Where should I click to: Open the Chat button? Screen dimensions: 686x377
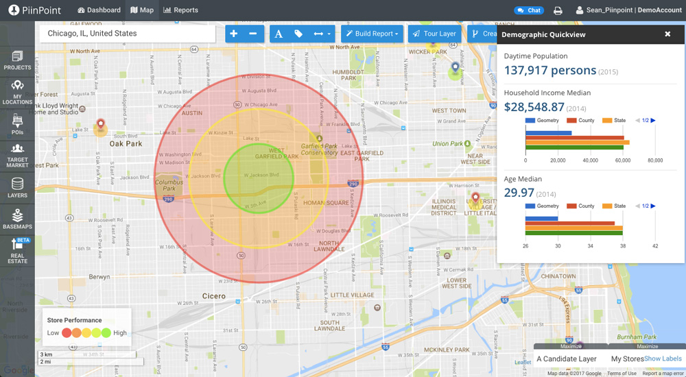coord(529,10)
